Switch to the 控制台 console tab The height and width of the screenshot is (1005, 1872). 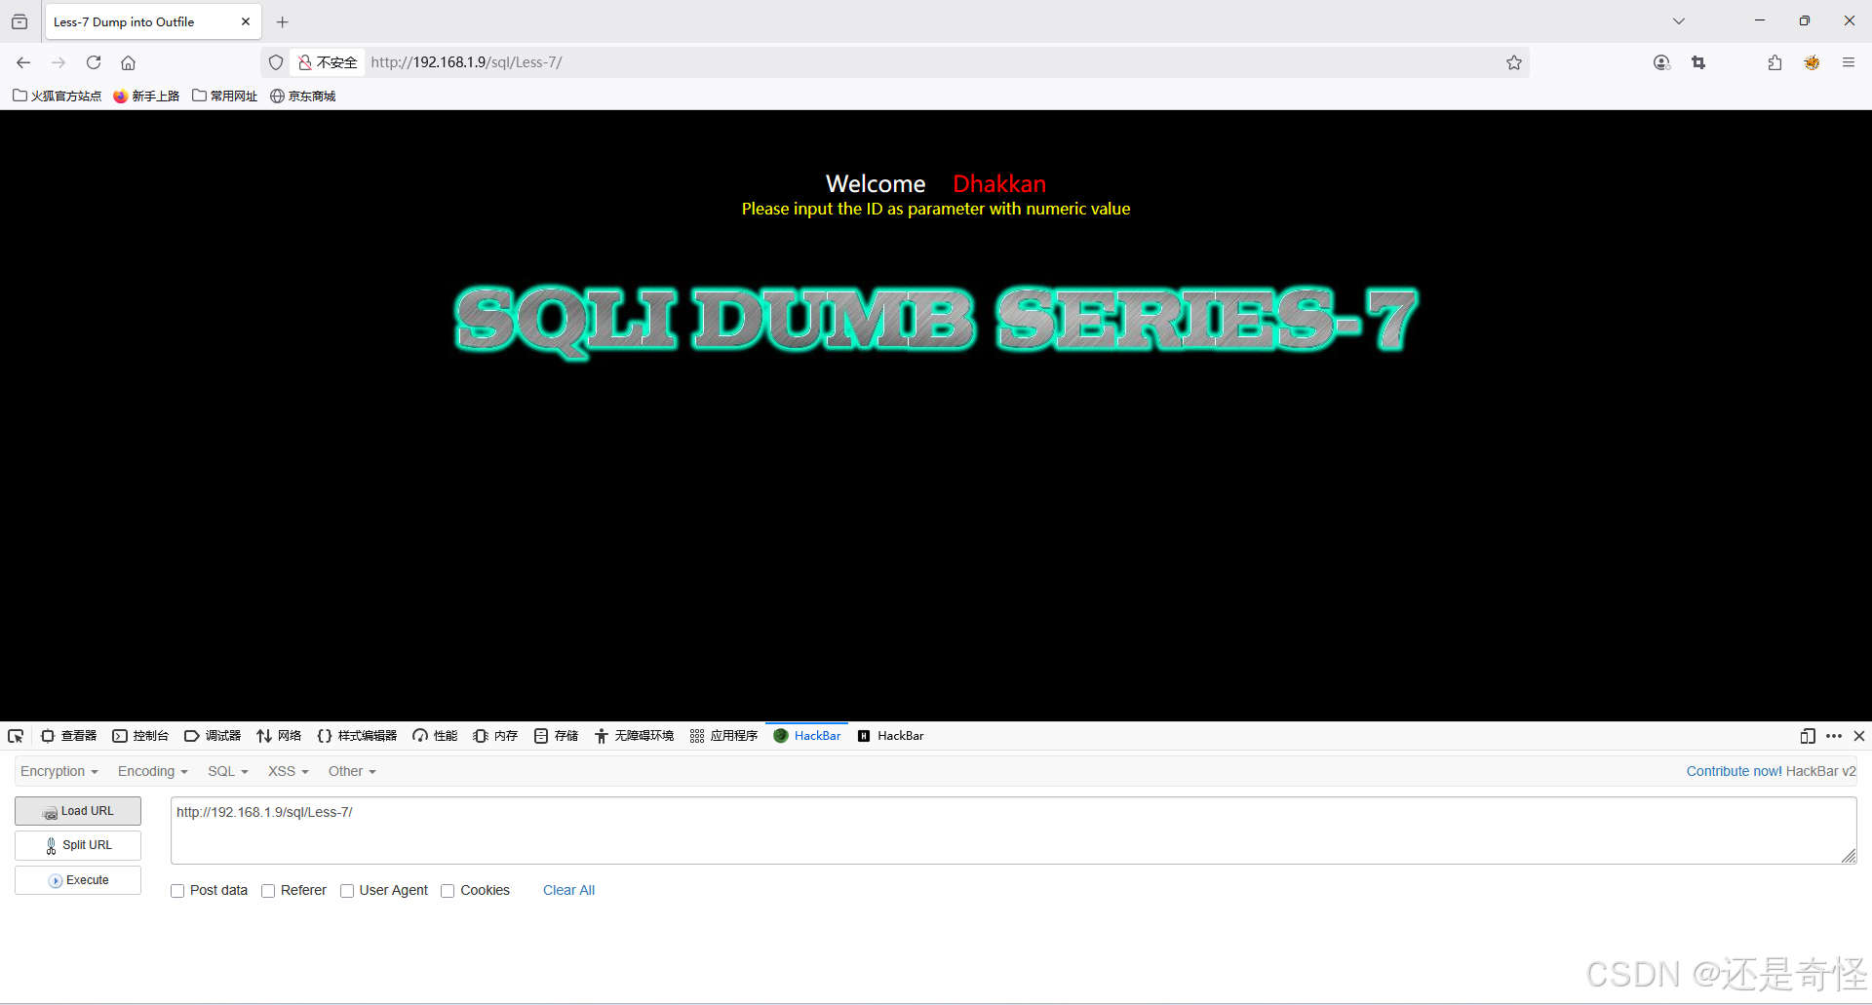tap(140, 736)
